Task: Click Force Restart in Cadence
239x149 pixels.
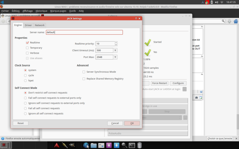Action: (x=160, y=83)
